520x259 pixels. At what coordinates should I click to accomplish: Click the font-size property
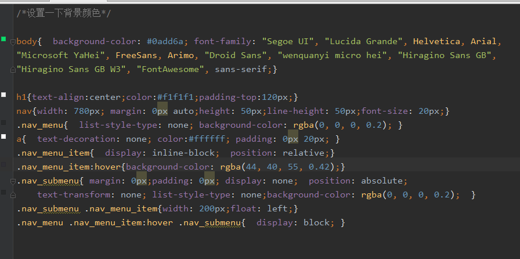coord(385,111)
